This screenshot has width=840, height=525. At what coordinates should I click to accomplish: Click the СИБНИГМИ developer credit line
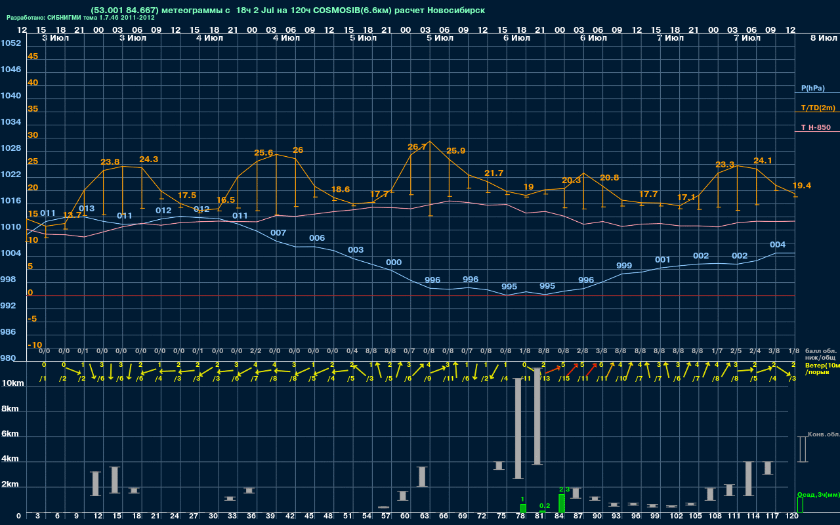pyautogui.click(x=81, y=18)
